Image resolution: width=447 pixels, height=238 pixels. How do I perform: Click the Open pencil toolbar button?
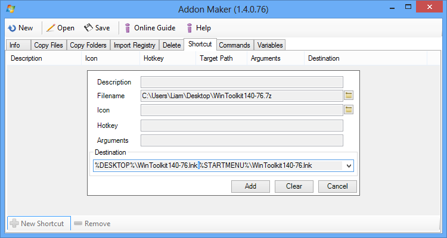[x=60, y=28]
